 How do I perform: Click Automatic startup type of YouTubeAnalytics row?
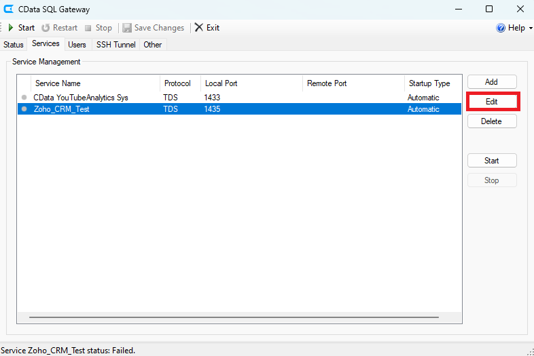point(423,98)
